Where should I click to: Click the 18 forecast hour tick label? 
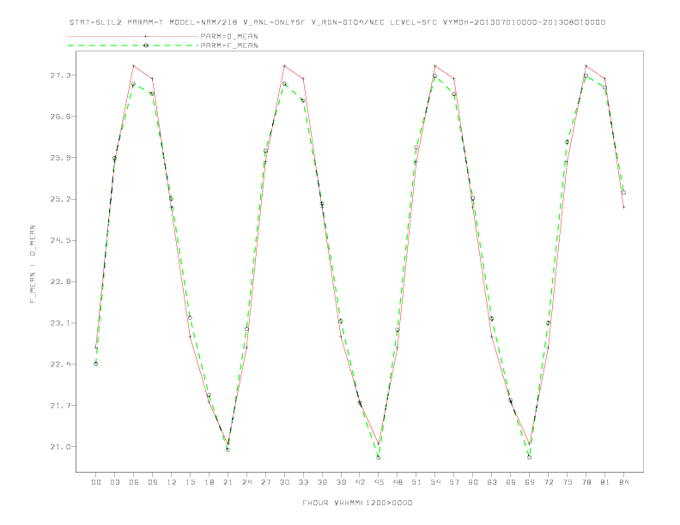[x=209, y=482]
